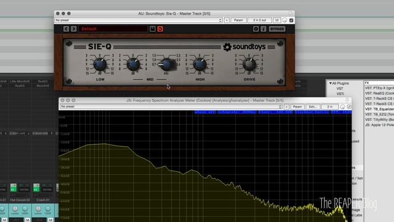Select VST: ReaEQ in the plugin list
This screenshot has width=394, height=222.
pos(379,93)
